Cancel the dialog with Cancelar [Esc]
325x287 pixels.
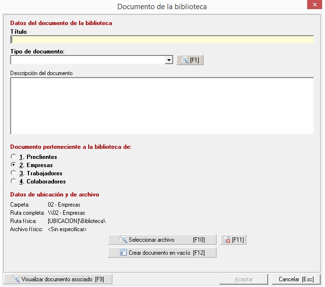(x=296, y=279)
